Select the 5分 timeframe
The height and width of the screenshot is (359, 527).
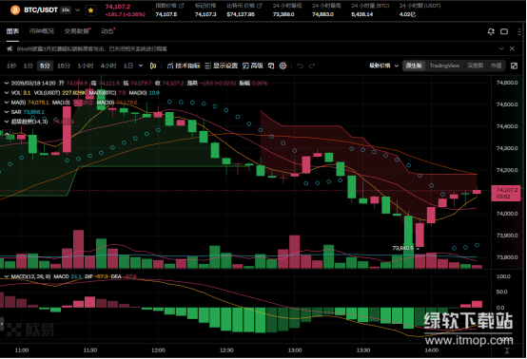point(45,66)
